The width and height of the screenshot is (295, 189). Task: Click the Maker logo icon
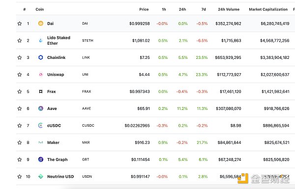41,142
